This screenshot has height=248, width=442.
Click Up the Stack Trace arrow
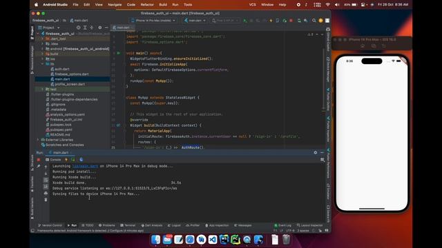[x=46, y=167]
